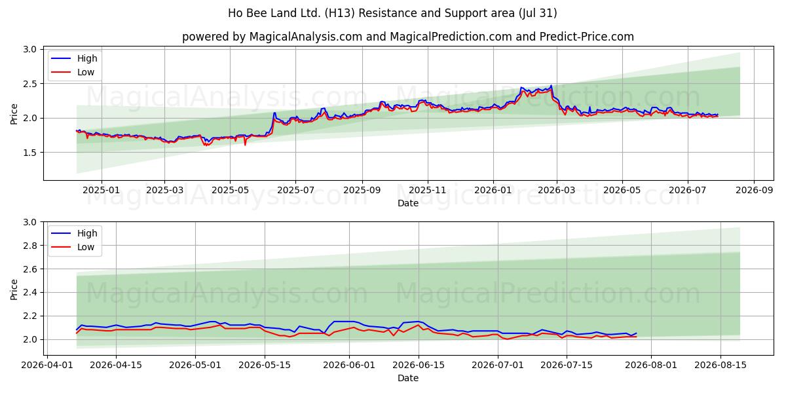This screenshot has height=393, width=786.
Task: Click the '2025-03' x-axis label
Action: tap(164, 191)
